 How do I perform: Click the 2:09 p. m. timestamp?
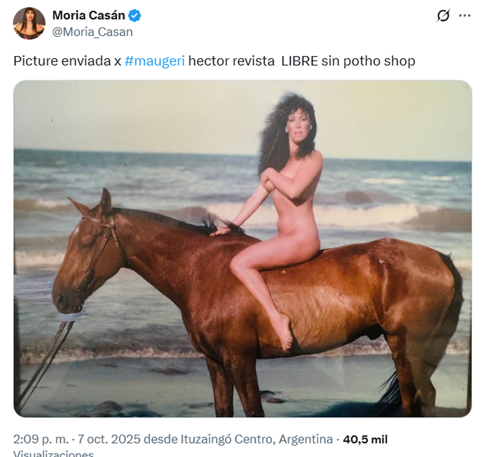click(41, 439)
